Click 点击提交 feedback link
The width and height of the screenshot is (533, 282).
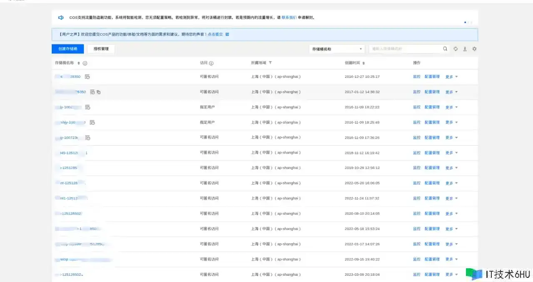215,35
